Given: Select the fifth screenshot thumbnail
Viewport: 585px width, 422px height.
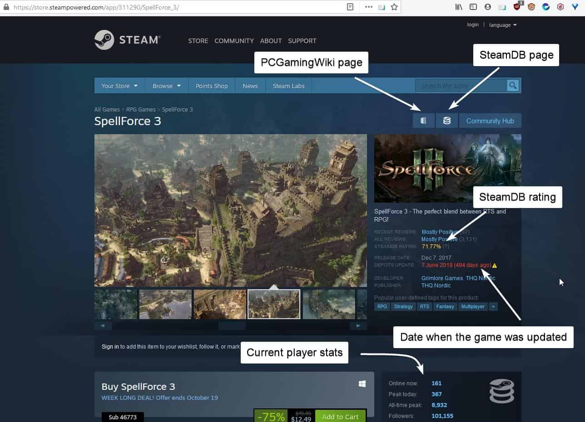Looking at the screenshot, I should click(328, 304).
